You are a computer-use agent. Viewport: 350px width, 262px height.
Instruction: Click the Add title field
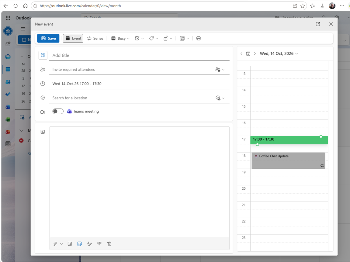(139, 55)
